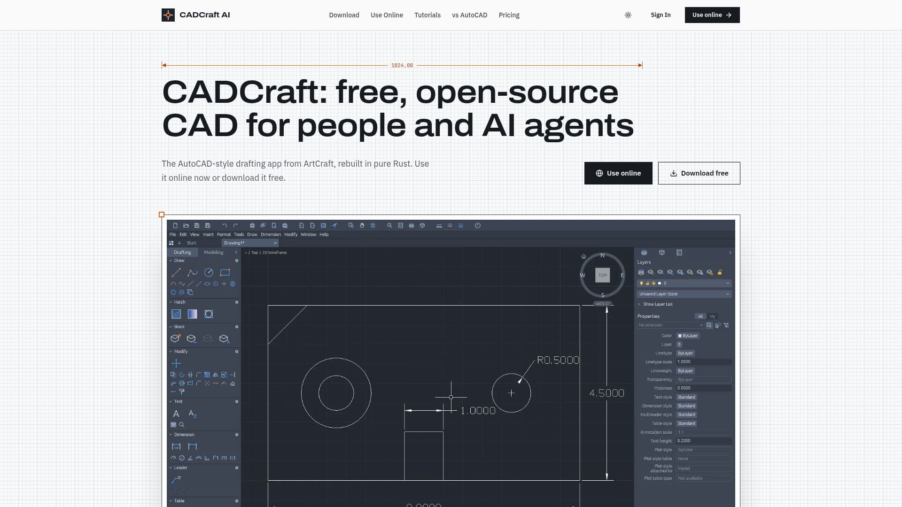Click the Text height value field
The width and height of the screenshot is (902, 507).
tap(704, 441)
